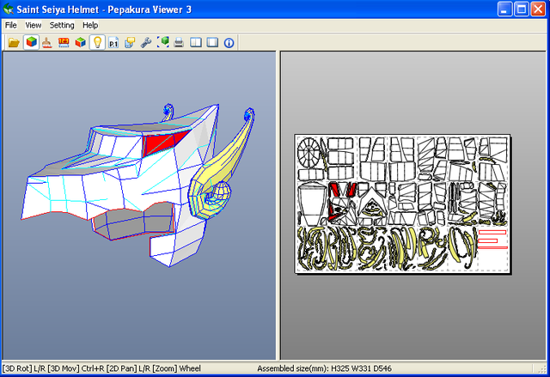Open the Setting menu
This screenshot has height=377, width=550.
coord(62,25)
